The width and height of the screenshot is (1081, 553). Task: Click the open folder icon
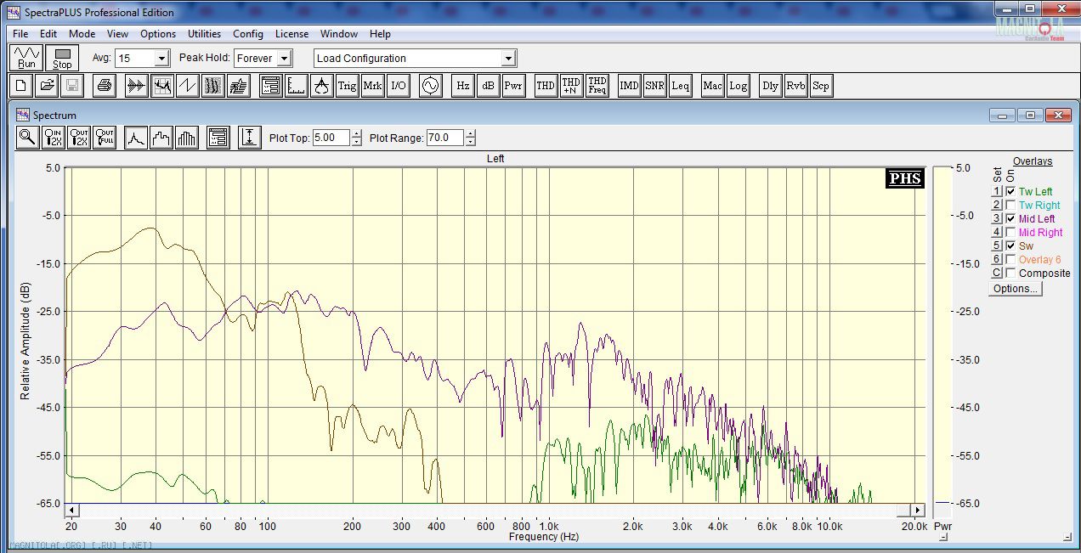tap(47, 86)
